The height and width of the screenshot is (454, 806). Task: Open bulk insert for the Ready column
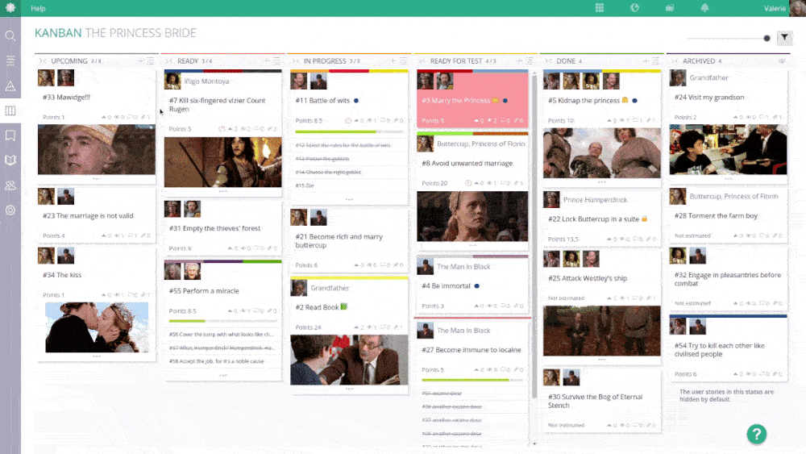click(276, 60)
